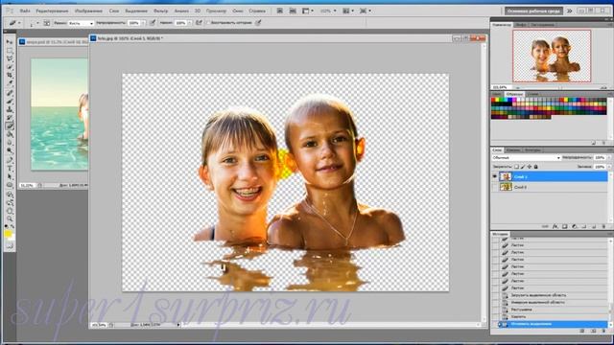Select the Quick Selection tool
Image resolution: width=614 pixels, height=345 pixels.
coord(10,67)
